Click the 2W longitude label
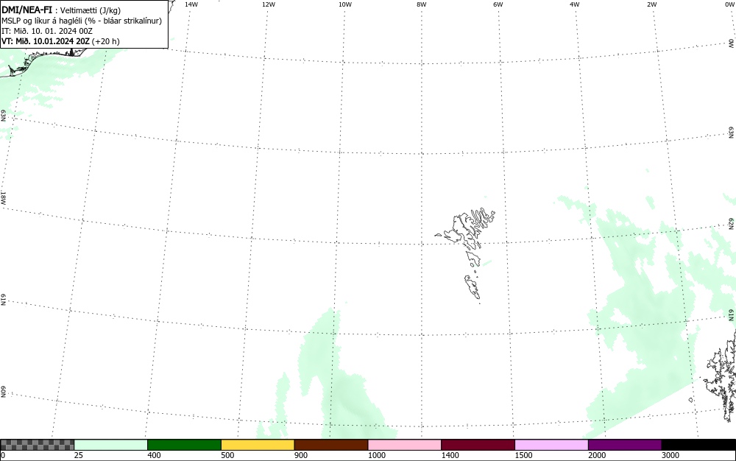Viewport: 736px width, 461px height. tap(651, 4)
